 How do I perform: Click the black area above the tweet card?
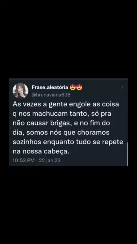pyautogui.click(x=68, y=39)
